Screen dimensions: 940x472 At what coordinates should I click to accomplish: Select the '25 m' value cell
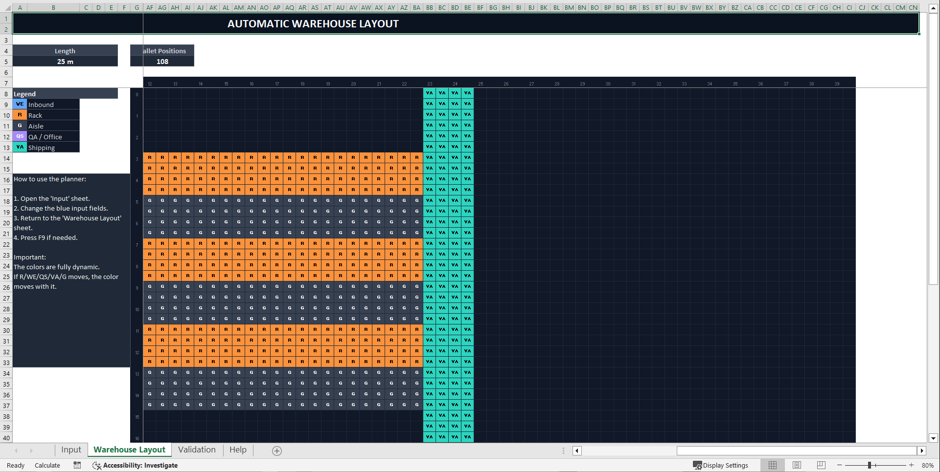coord(65,61)
